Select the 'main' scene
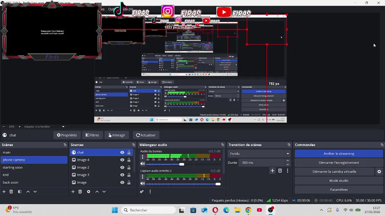Screen dimensions: 385x216 click(34, 152)
